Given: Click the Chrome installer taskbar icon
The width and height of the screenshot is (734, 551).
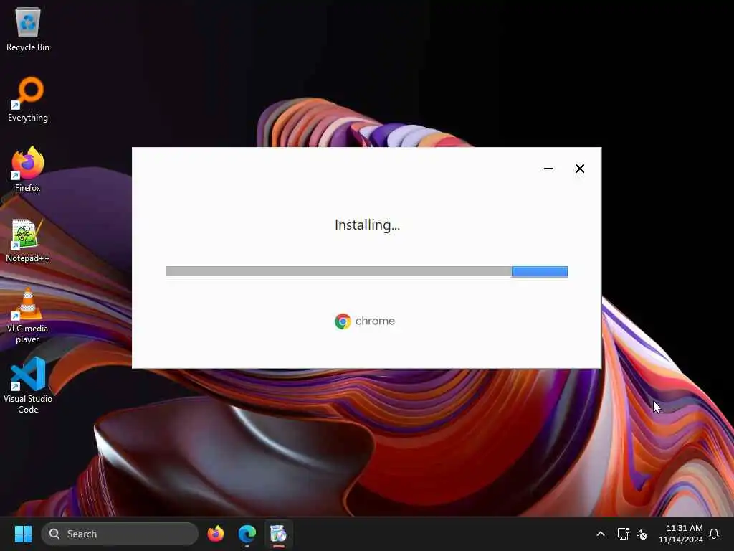Looking at the screenshot, I should click(279, 534).
